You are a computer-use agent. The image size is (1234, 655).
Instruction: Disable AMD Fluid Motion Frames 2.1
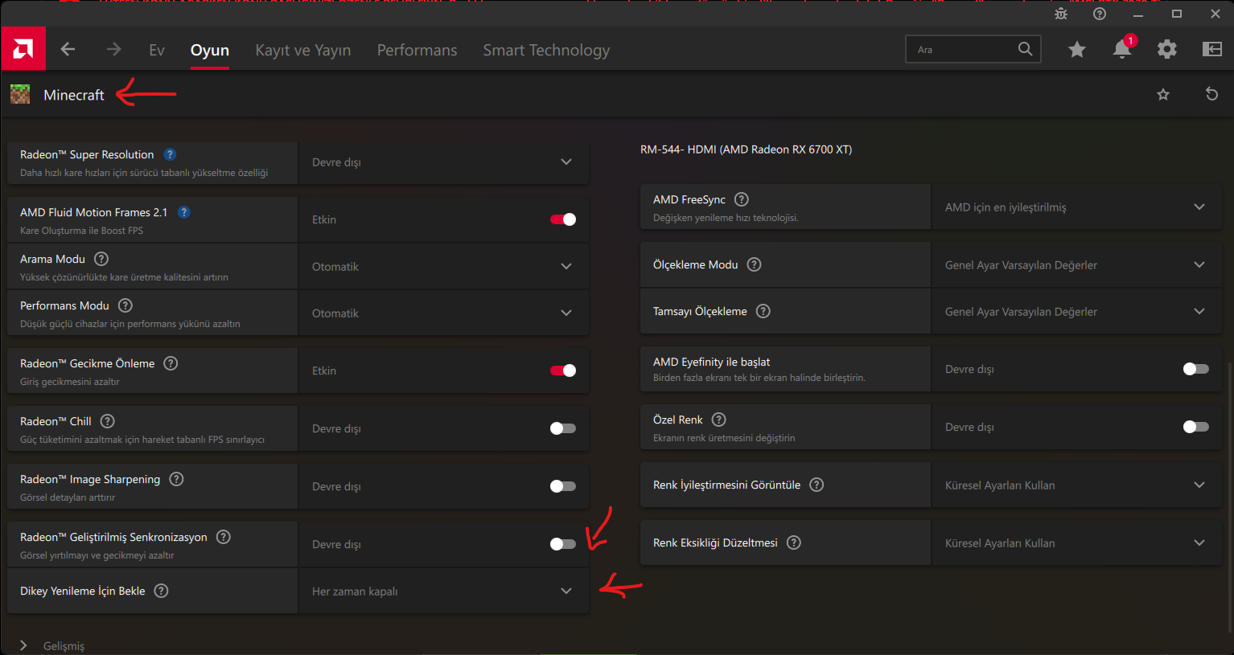pyautogui.click(x=563, y=219)
